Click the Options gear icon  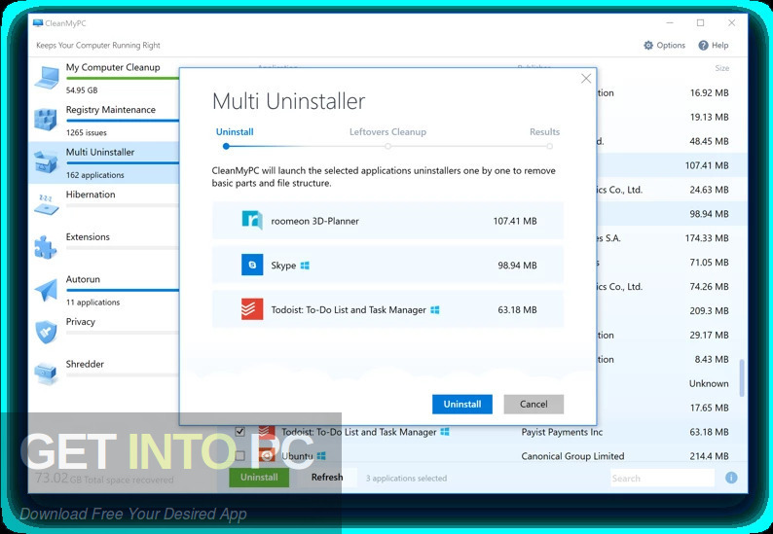point(648,46)
